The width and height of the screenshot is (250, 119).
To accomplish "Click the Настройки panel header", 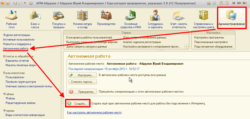I will pyautogui.click(x=213, y=33).
